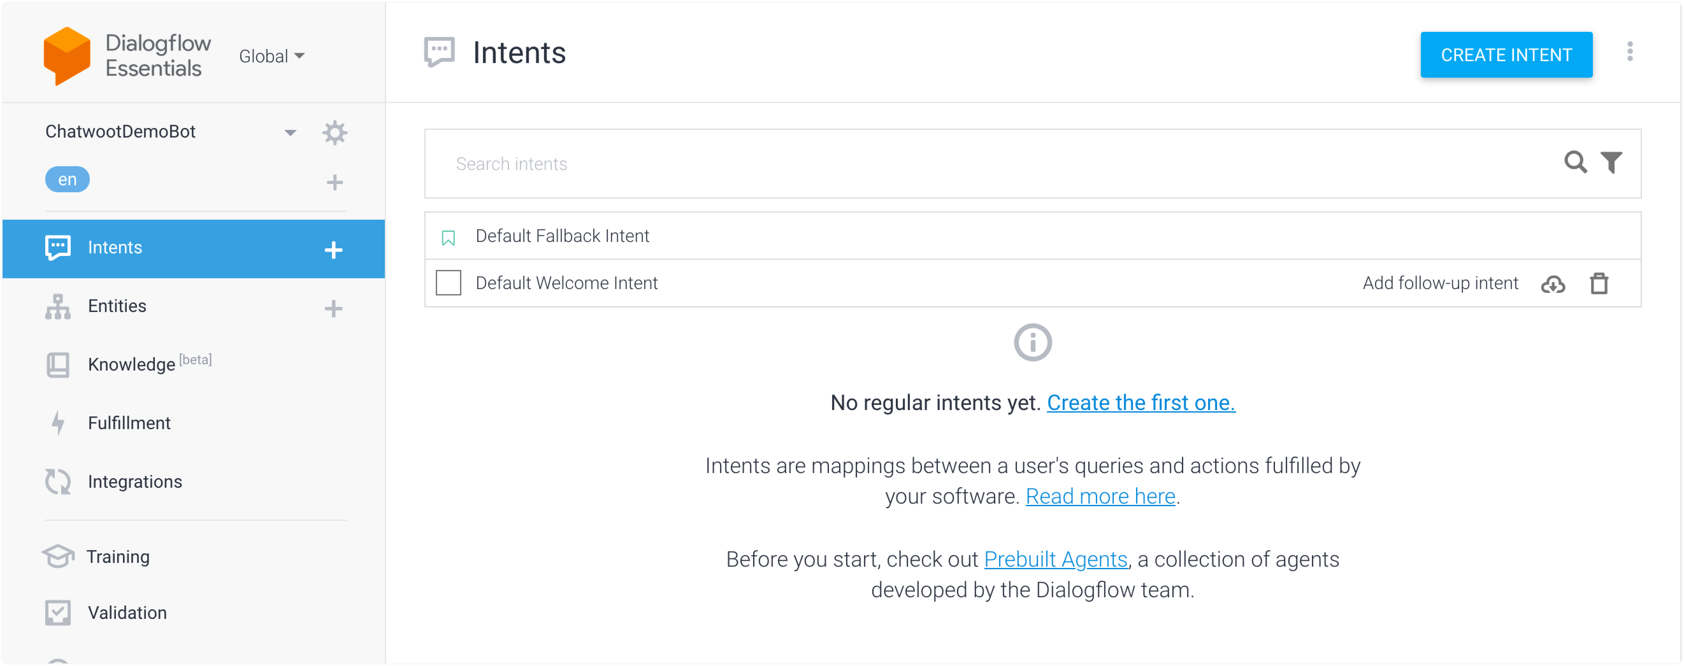Follow the Prebuilt Agents link

(x=1055, y=559)
